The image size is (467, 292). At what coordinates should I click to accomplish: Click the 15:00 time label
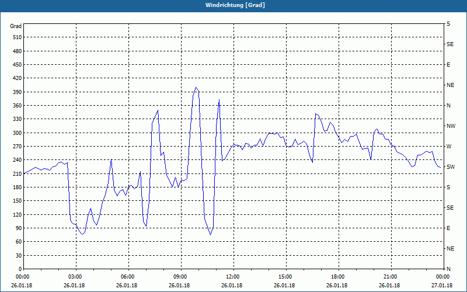(x=286, y=276)
